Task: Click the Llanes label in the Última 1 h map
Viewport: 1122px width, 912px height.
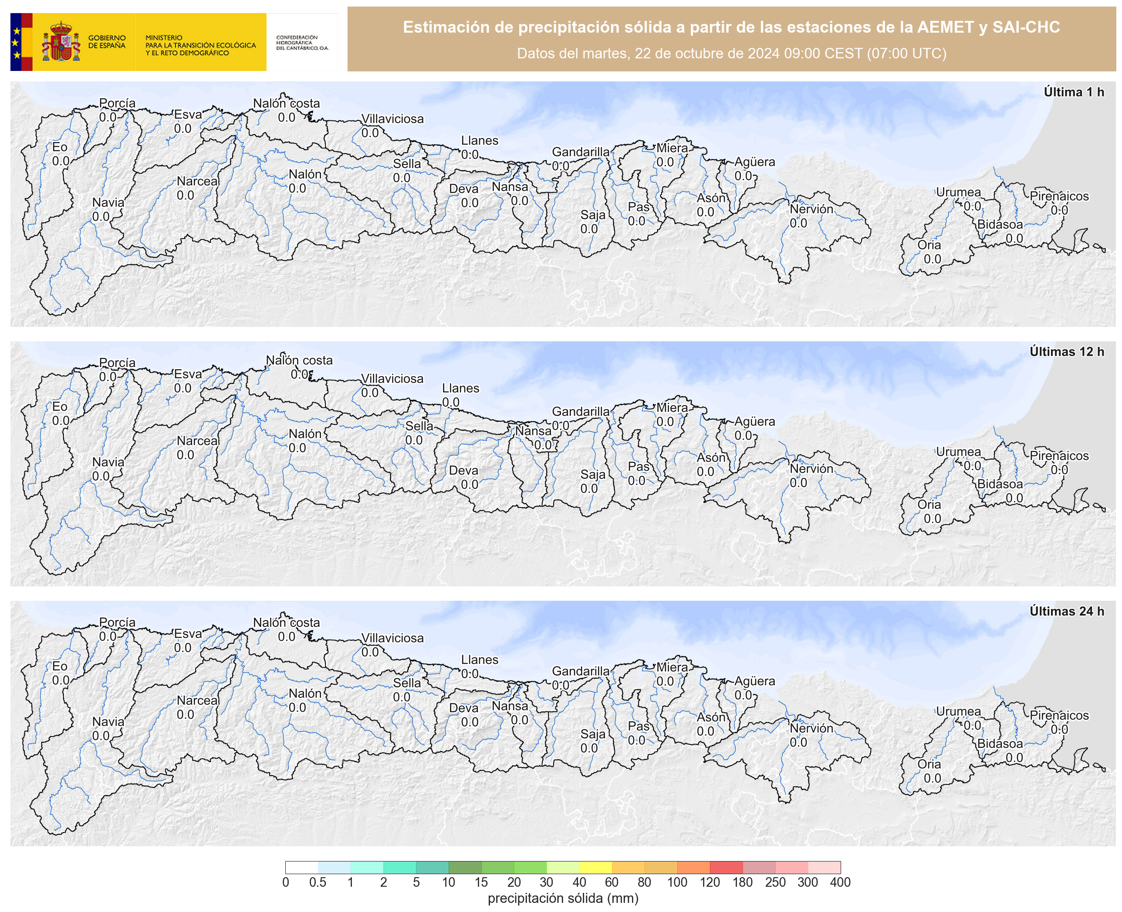Action: (x=480, y=140)
